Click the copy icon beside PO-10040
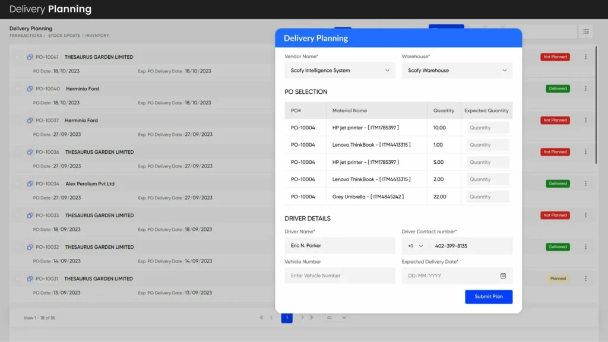The height and width of the screenshot is (342, 608). pyautogui.click(x=30, y=89)
